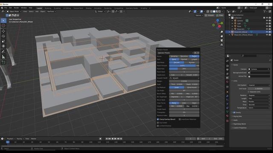The image size is (273, 153).
Task: Select the Annotate tool
Action: pos(3,52)
